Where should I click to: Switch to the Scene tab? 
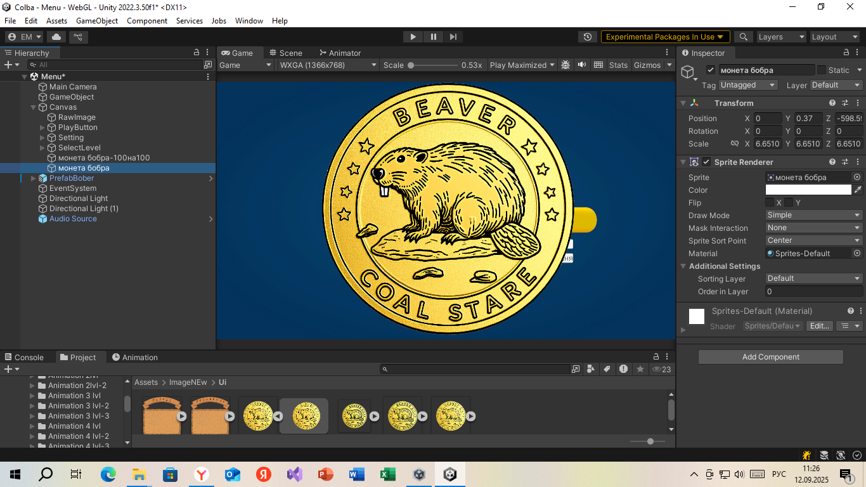[285, 53]
